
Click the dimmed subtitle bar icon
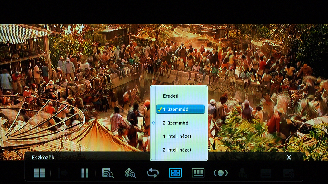(266, 173)
